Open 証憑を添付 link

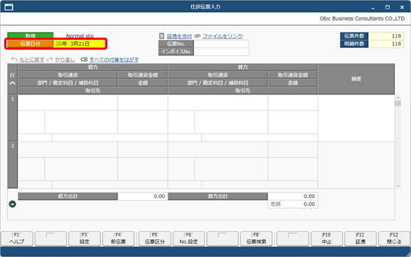pyautogui.click(x=179, y=36)
